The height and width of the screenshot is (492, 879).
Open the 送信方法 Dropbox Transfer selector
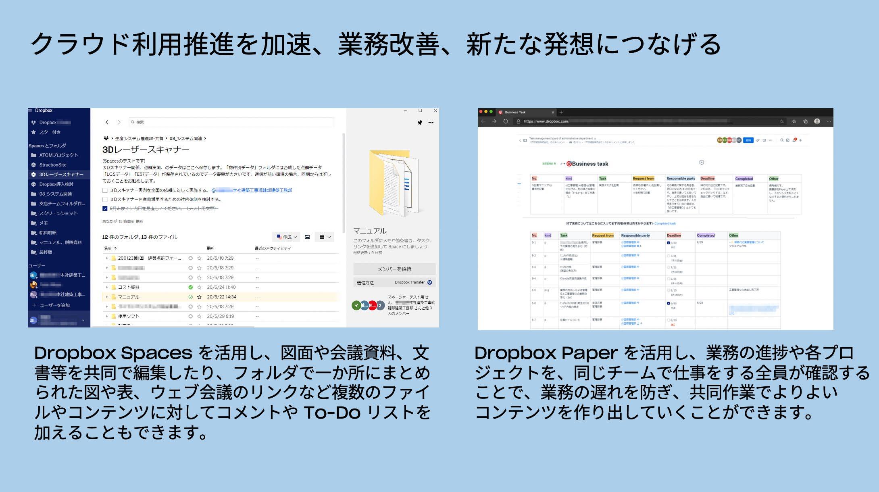[x=394, y=282]
